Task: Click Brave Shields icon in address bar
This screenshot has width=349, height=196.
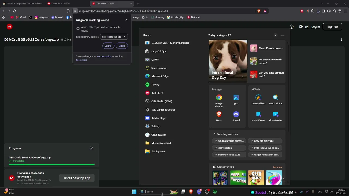Action: click(259, 11)
